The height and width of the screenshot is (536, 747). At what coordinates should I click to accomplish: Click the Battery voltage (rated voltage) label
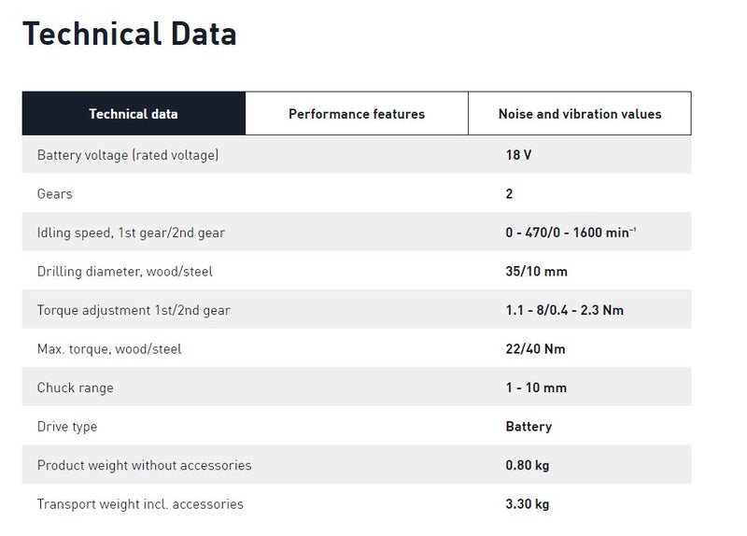[128, 155]
